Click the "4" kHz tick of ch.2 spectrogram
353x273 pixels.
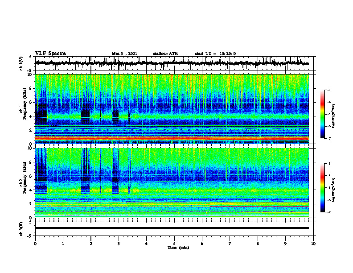(x=31, y=190)
